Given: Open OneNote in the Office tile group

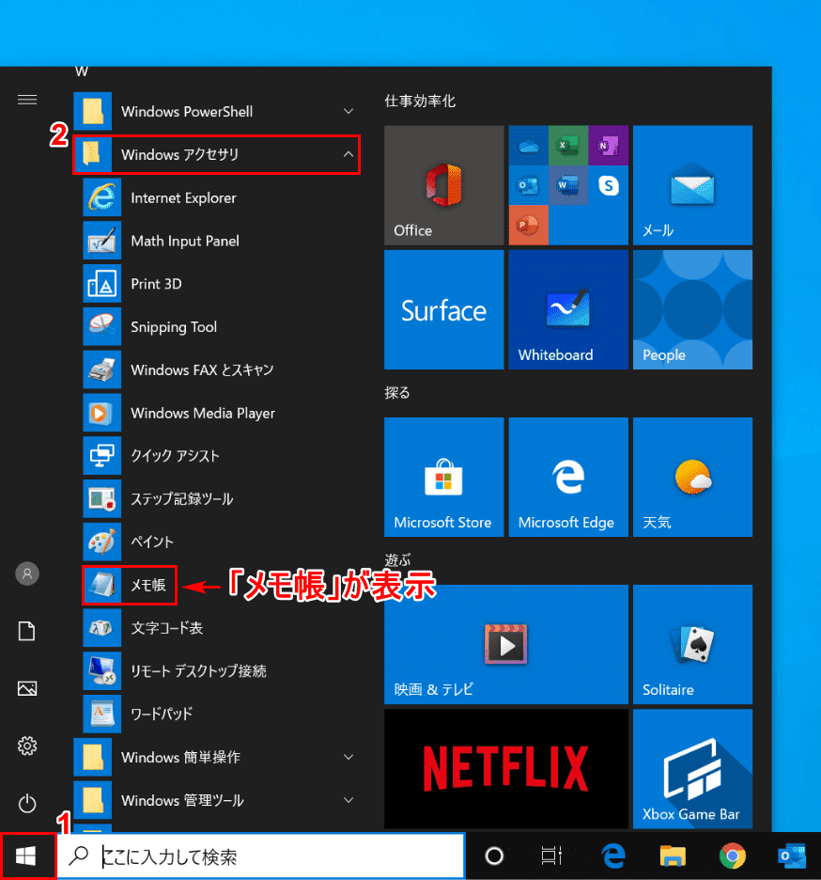Looking at the screenshot, I should click(x=609, y=146).
